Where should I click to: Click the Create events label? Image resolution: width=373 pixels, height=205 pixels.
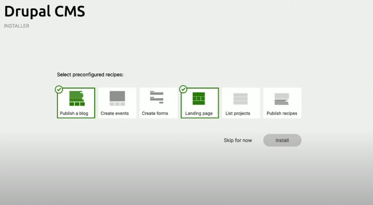[115, 113]
